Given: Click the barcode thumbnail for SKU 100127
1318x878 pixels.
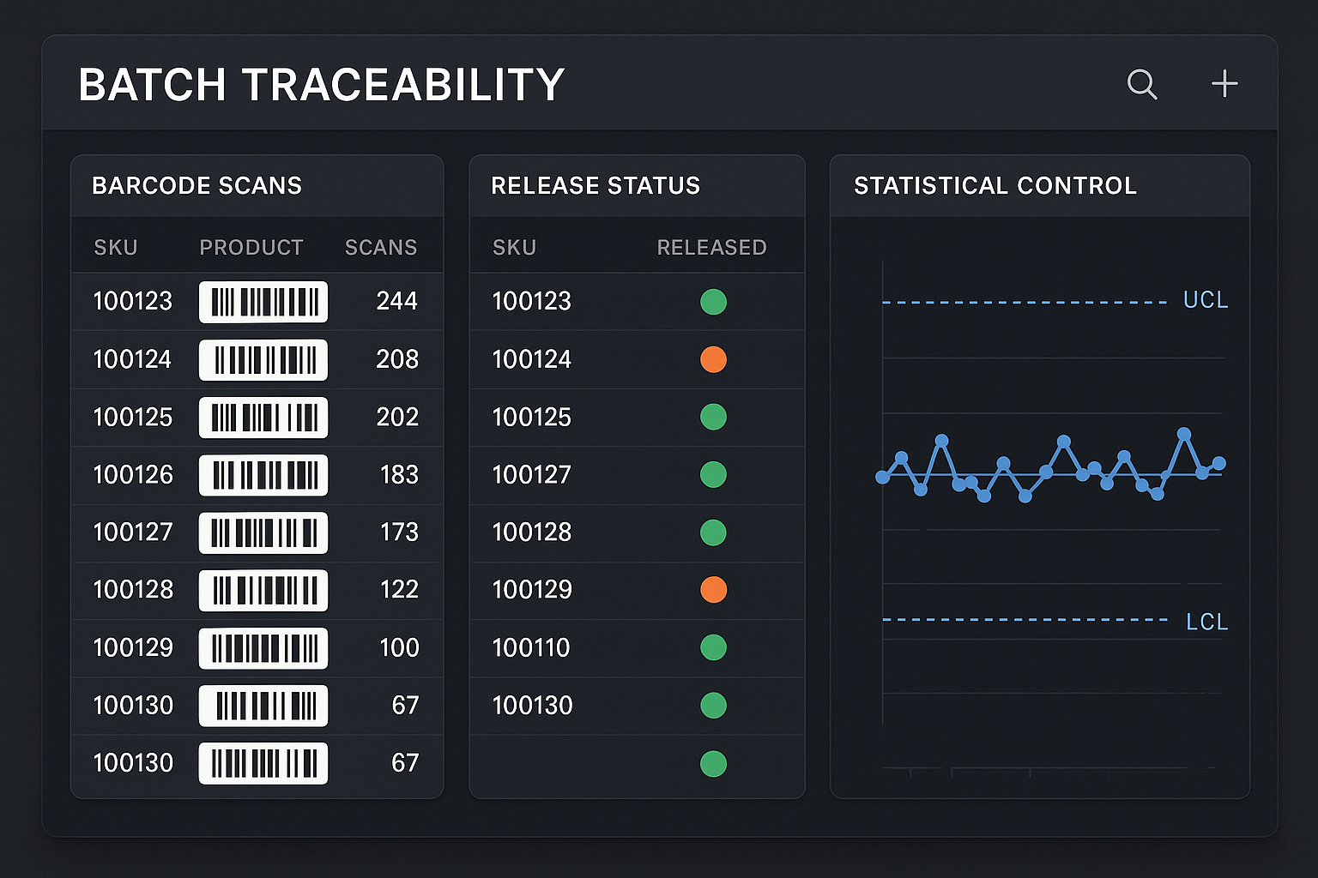Looking at the screenshot, I should coord(263,532).
